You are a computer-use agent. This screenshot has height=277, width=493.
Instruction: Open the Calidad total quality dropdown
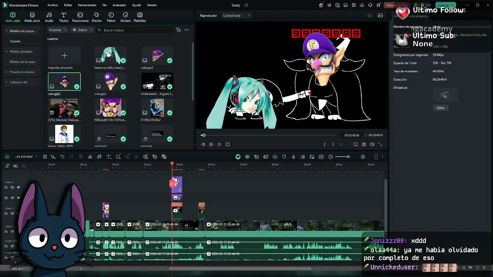point(236,15)
